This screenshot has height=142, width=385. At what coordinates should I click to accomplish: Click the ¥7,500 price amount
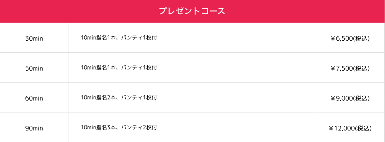(341, 69)
